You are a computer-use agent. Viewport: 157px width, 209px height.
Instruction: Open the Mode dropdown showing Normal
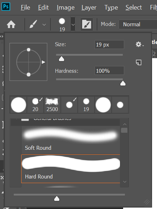click(x=138, y=24)
